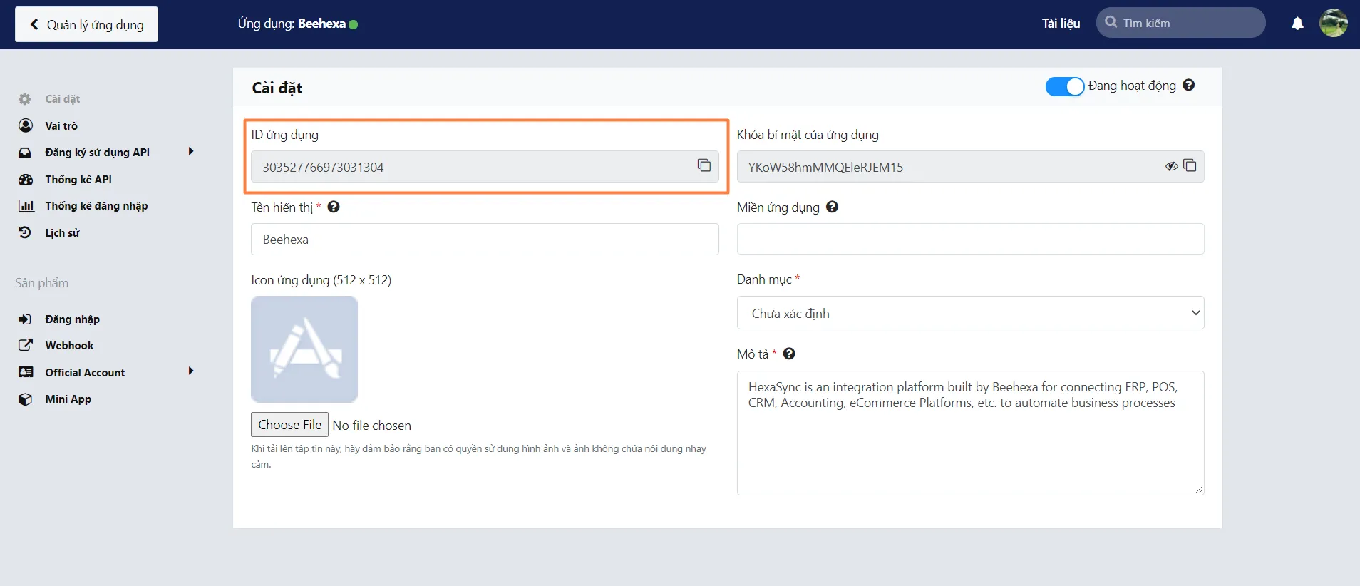Click the Vai trò user icon

click(26, 125)
